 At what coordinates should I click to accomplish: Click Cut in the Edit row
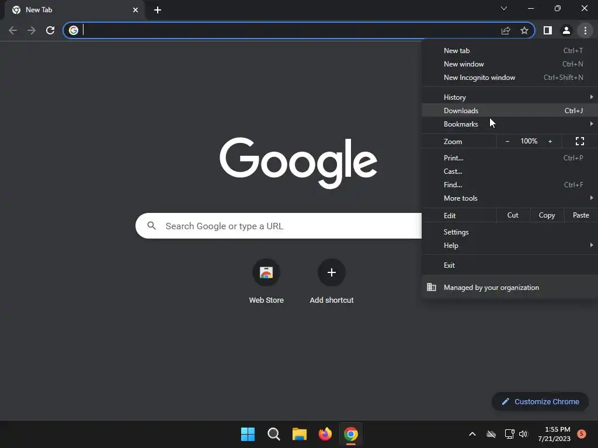513,215
